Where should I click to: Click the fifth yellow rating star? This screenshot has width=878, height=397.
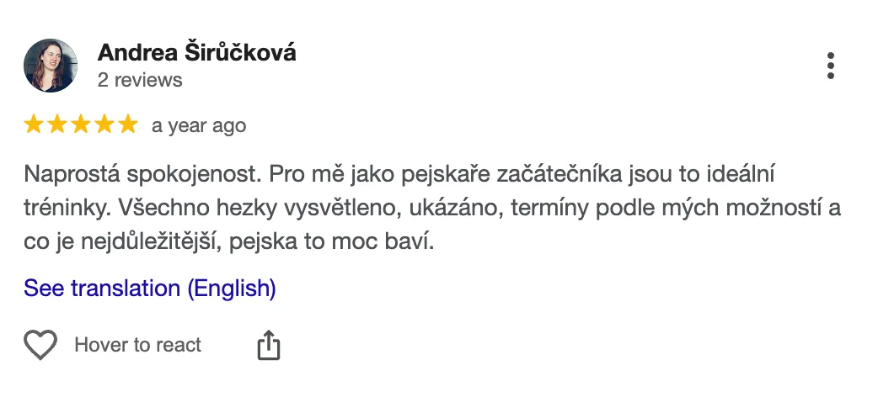127,125
